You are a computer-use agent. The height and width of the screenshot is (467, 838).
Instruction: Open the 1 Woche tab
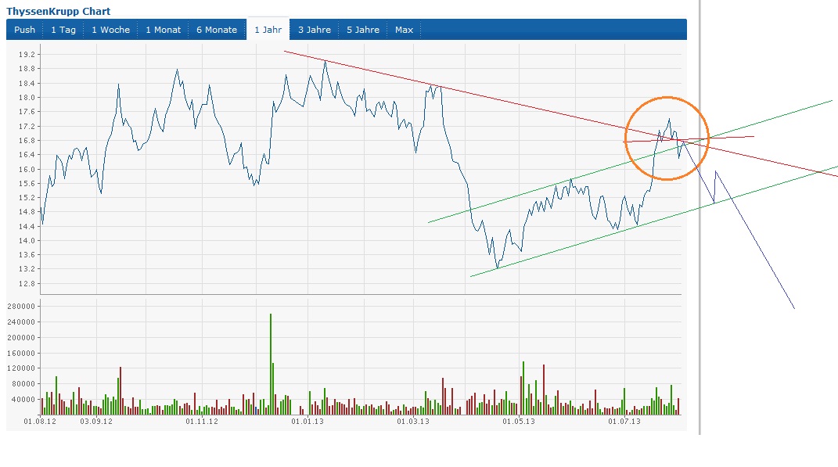(x=110, y=30)
